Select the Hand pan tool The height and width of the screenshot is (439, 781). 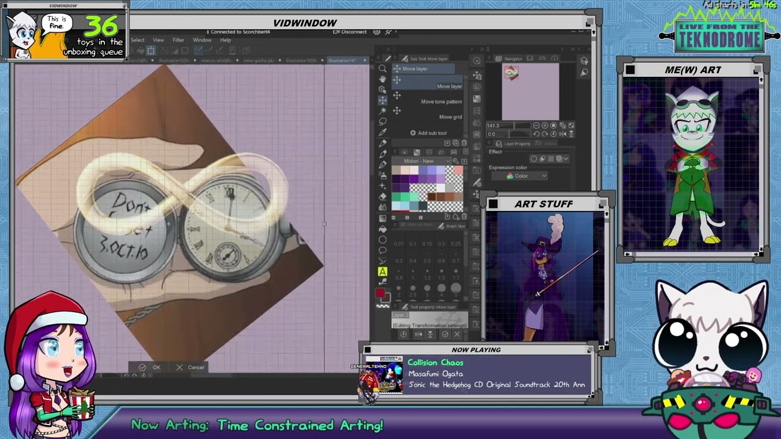click(x=383, y=79)
